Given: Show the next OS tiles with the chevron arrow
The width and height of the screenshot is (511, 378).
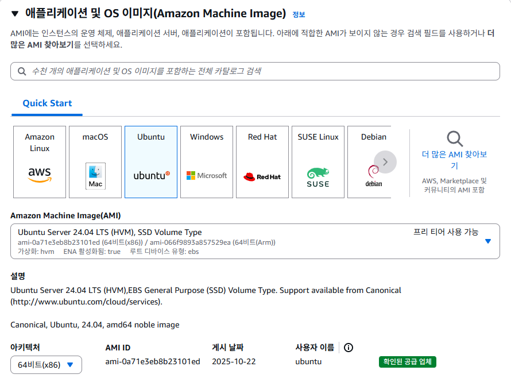Looking at the screenshot, I should point(385,162).
